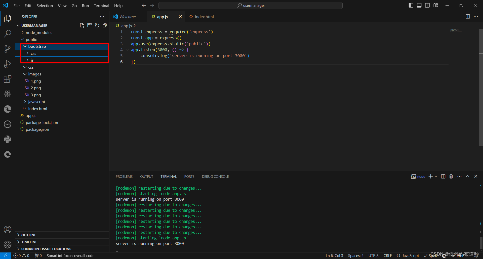This screenshot has height=259, width=483.
Task: Kill the terminal with trash icon
Action: point(451,177)
